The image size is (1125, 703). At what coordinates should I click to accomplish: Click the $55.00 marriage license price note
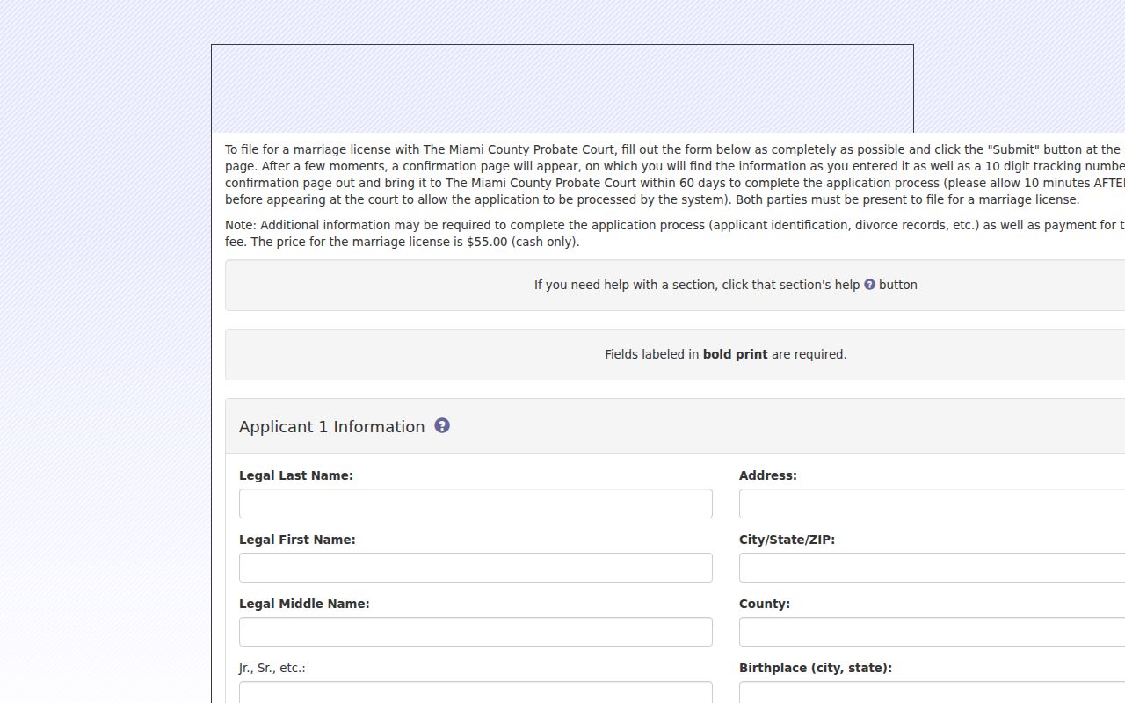pyautogui.click(x=415, y=242)
